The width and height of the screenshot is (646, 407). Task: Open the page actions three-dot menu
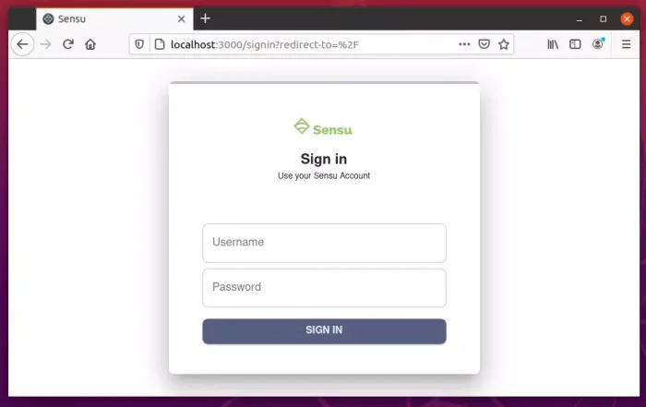464,44
